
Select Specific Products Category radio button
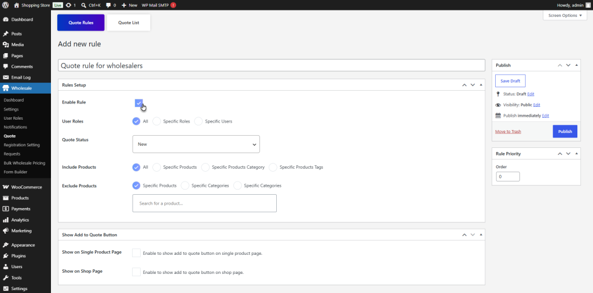click(x=206, y=167)
